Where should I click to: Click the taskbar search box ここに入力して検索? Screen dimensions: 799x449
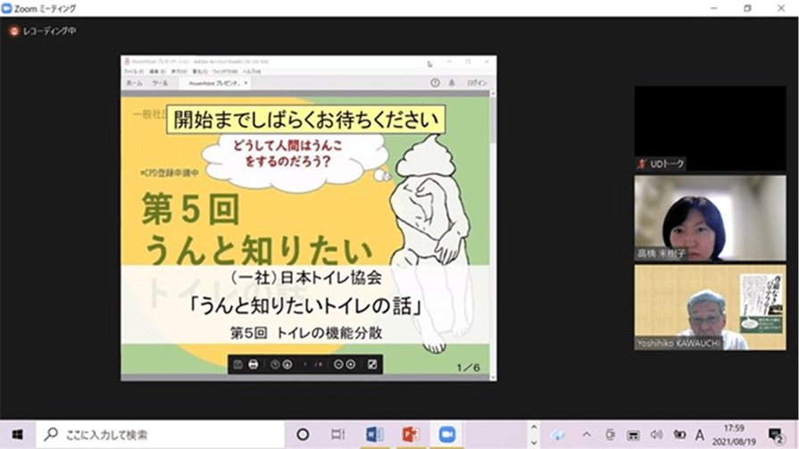[160, 434]
